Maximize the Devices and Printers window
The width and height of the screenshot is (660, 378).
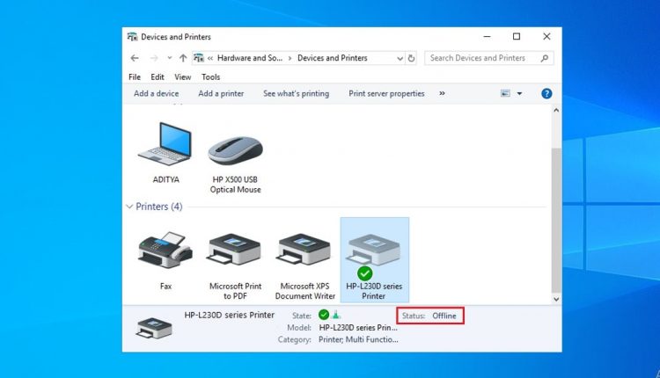point(517,37)
